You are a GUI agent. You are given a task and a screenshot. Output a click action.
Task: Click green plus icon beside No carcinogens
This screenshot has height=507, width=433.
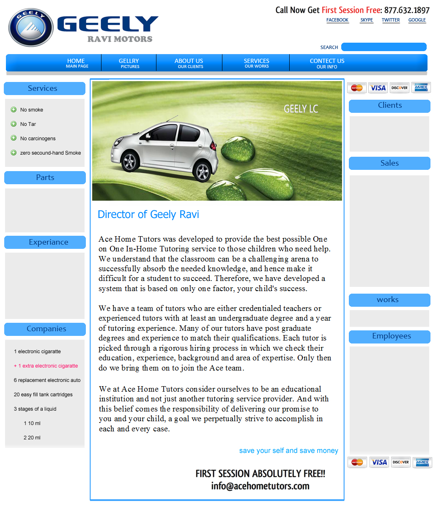(x=14, y=139)
